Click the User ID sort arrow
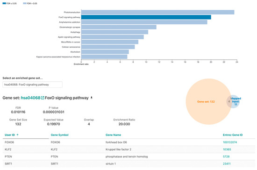The height and width of the screenshot is (170, 257). coord(18,135)
